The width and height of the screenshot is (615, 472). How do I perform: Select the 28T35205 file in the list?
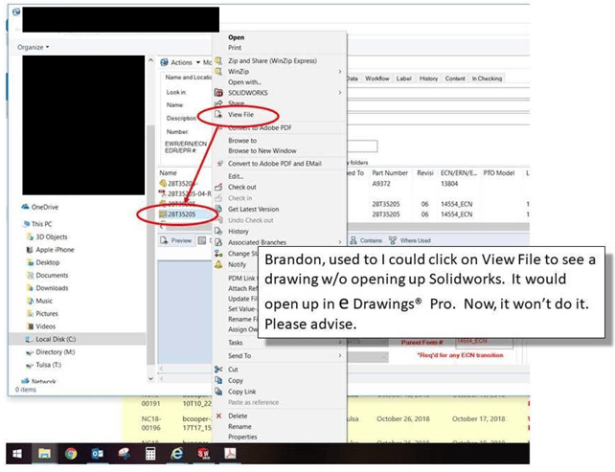(x=182, y=214)
